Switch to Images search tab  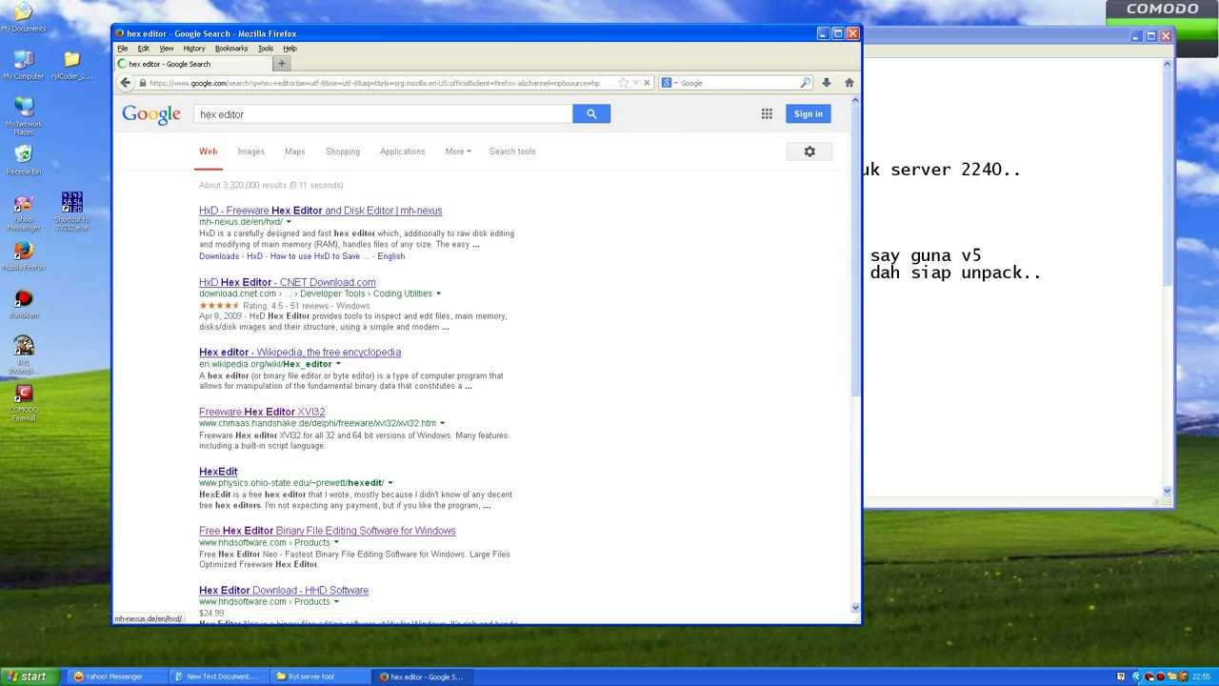(251, 151)
